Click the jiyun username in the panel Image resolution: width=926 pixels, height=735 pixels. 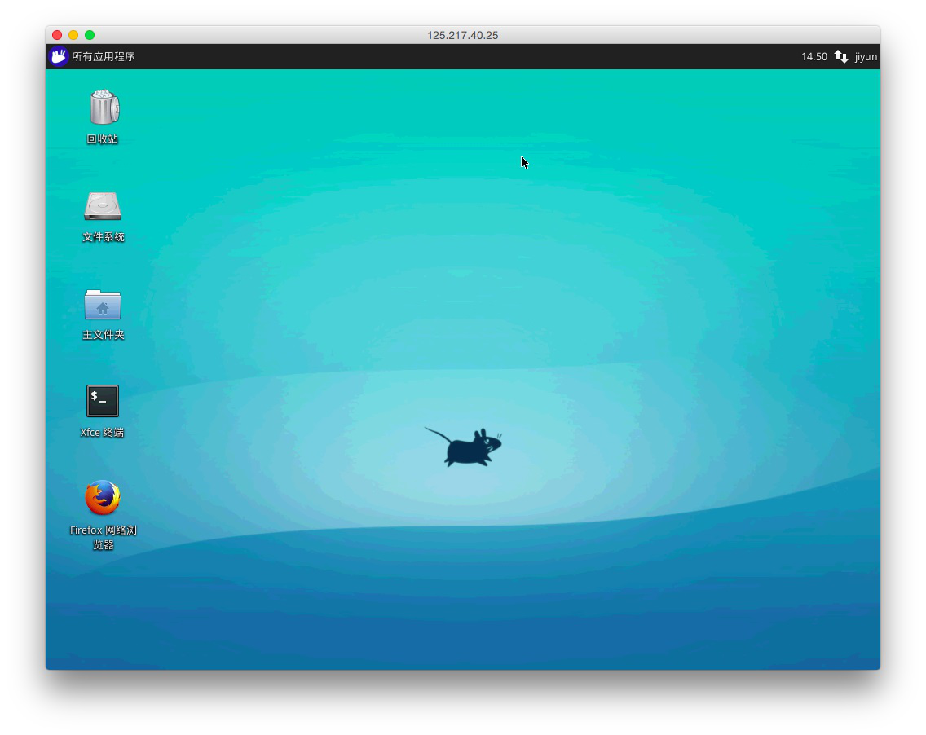click(x=866, y=56)
